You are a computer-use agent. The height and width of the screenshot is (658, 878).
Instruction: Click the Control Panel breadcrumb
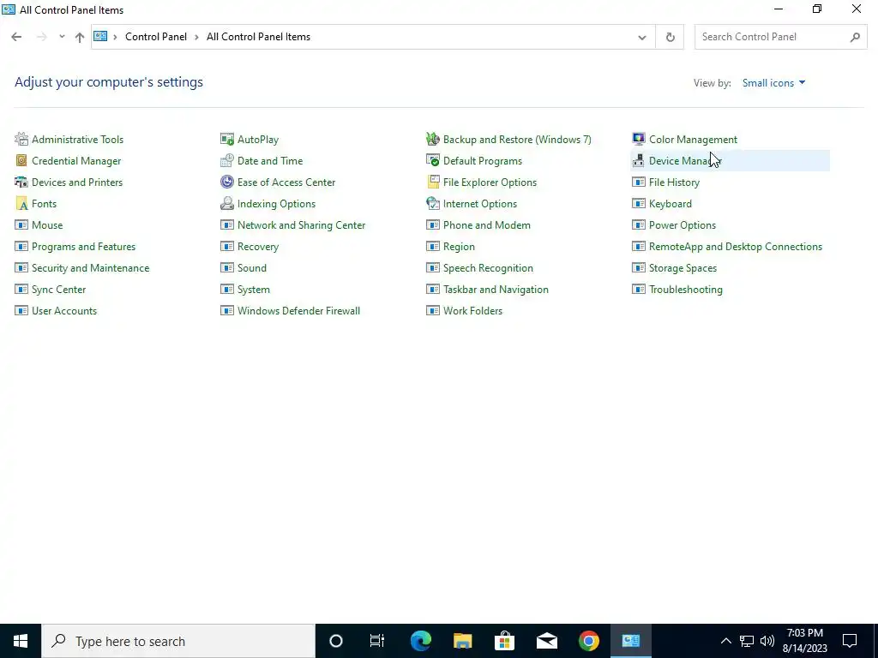pos(156,36)
